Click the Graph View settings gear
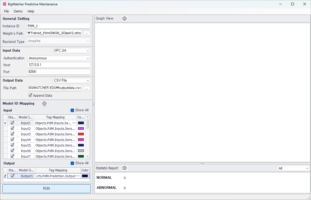Image resolution: width=311 pixels, height=200 pixels. click(125, 19)
